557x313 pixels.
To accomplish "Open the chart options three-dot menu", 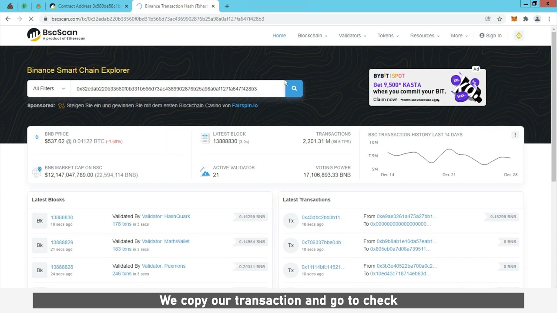I will [x=515, y=135].
